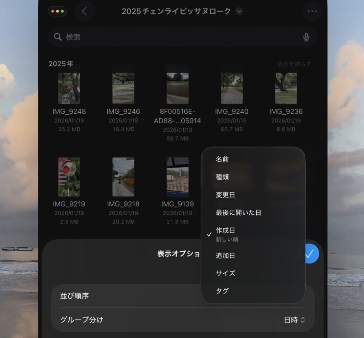This screenshot has width=364, height=338.
Task: Open the グループ分け 日時 selector
Action: pyautogui.click(x=294, y=320)
